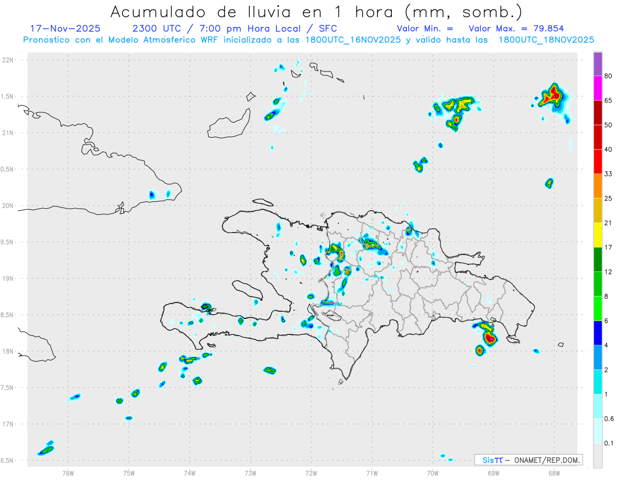
Task: Click the legend value '65'
Action: point(609,100)
